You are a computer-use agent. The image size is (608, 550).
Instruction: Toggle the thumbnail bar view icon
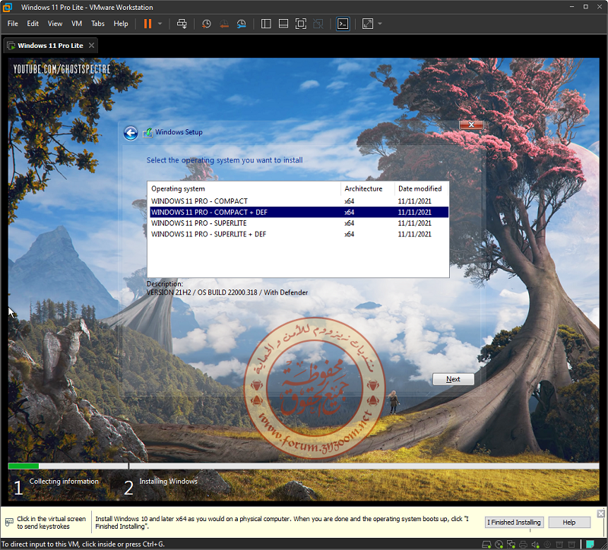point(283,24)
